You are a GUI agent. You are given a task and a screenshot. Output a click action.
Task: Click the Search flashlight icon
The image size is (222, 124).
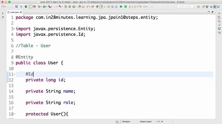(87, 7)
